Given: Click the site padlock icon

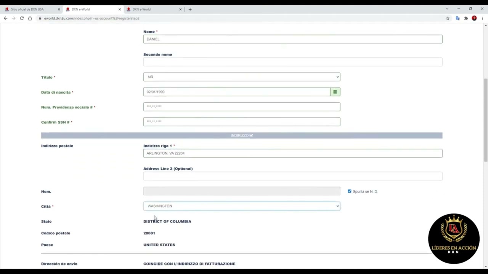Looking at the screenshot, I should pos(40,18).
